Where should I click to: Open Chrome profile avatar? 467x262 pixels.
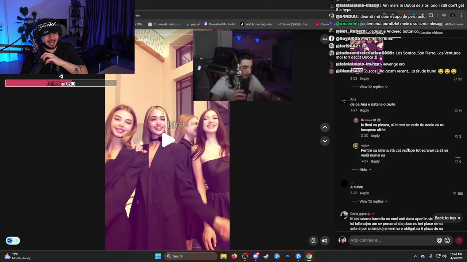(x=453, y=15)
